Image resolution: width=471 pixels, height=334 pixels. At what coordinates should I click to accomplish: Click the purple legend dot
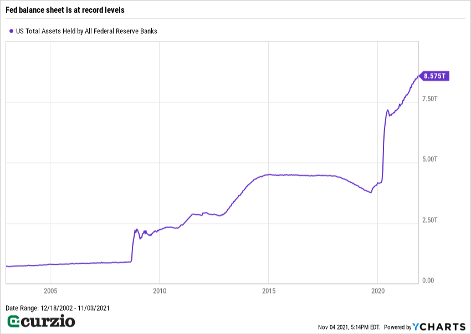[x=12, y=32]
